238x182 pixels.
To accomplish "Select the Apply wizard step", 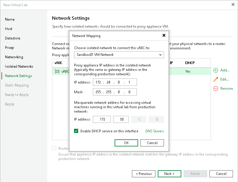I will pos(9,104).
